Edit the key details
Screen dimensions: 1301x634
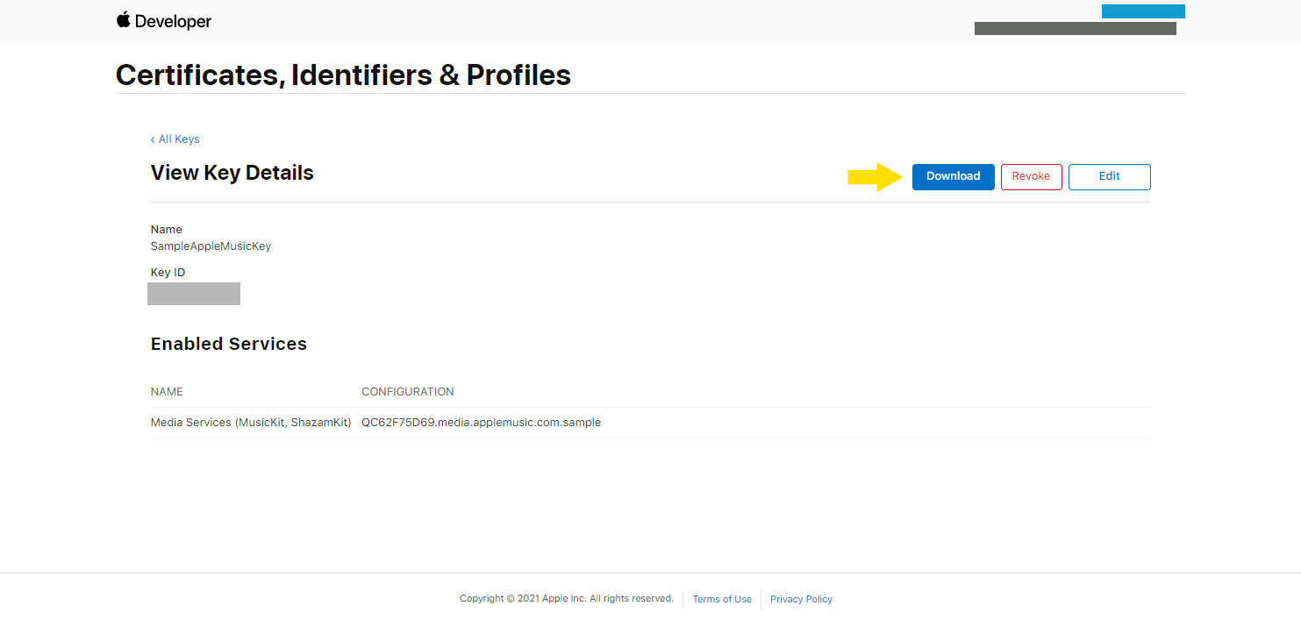[1109, 176]
